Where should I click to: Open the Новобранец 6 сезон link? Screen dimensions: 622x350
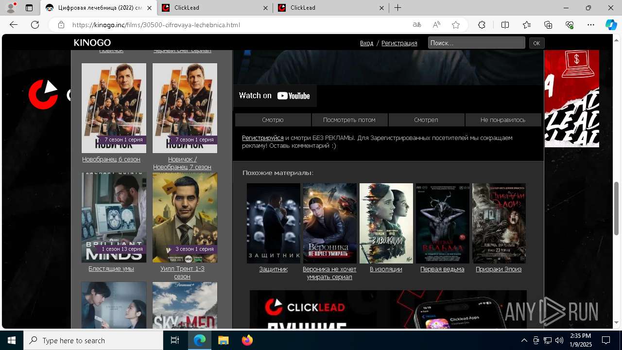[x=111, y=159]
